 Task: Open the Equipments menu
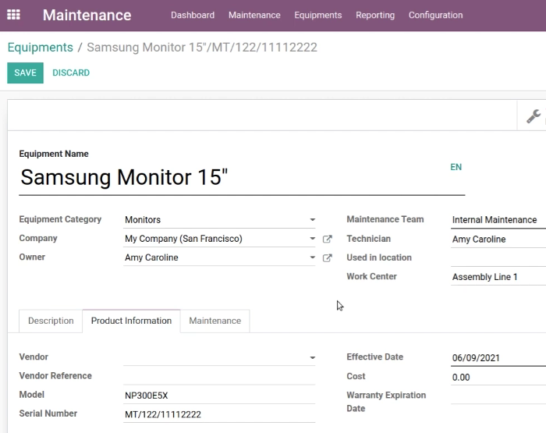pos(318,15)
